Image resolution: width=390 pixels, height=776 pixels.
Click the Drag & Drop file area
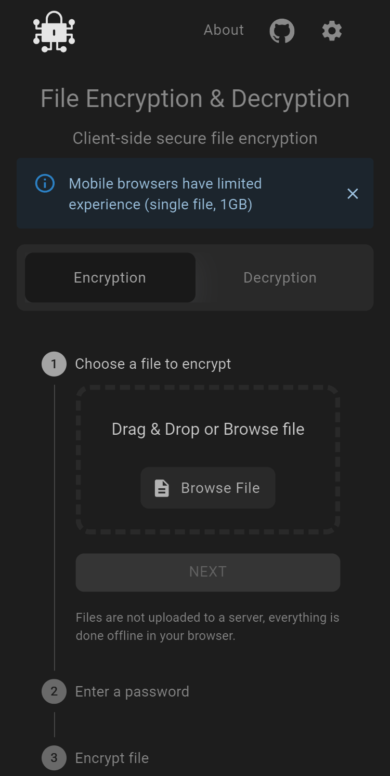208,459
